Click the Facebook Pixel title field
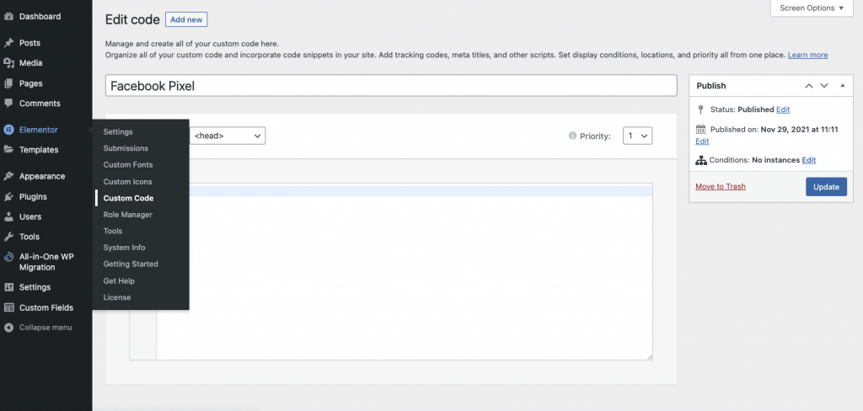The image size is (863, 411). [x=391, y=86]
